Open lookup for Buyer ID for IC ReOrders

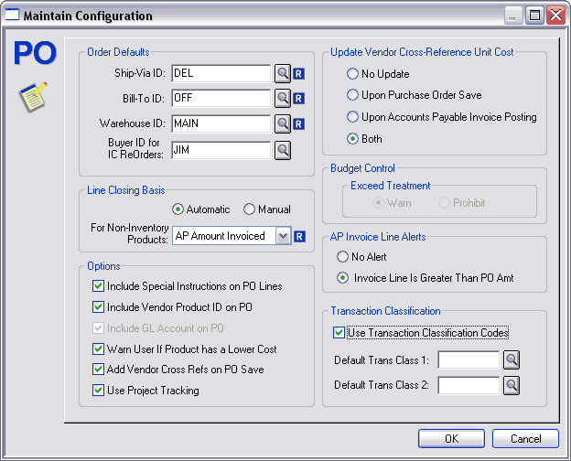tap(283, 150)
